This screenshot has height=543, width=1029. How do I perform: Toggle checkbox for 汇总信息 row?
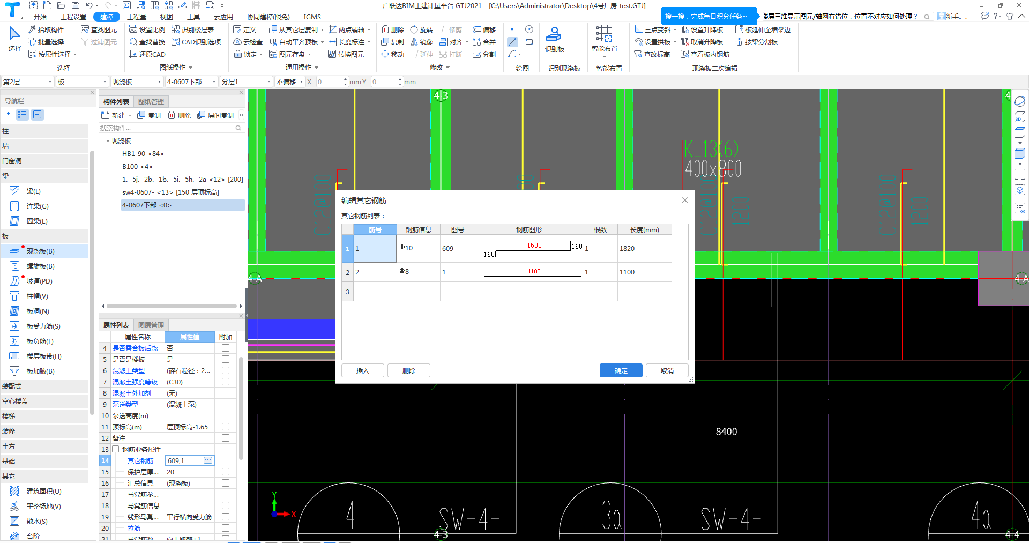pos(226,483)
